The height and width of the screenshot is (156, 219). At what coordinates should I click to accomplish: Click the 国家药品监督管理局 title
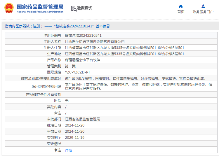coord(40,7)
